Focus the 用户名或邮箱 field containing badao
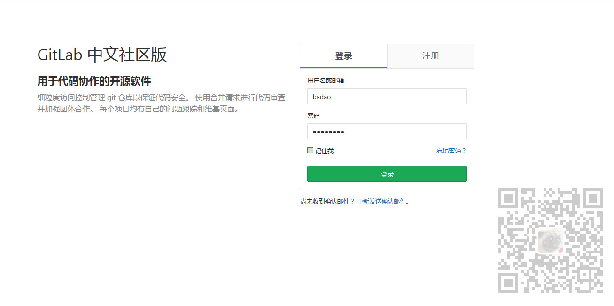The height and width of the screenshot is (306, 614). pyautogui.click(x=387, y=96)
